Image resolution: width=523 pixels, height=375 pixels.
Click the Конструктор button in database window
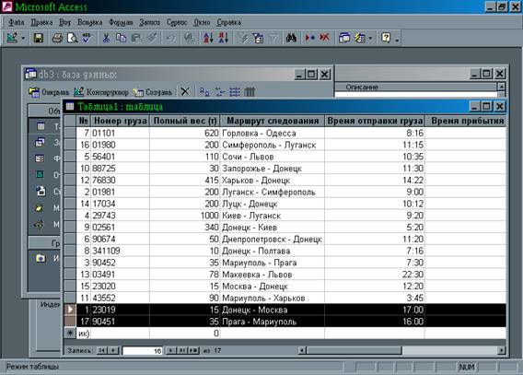click(x=101, y=92)
